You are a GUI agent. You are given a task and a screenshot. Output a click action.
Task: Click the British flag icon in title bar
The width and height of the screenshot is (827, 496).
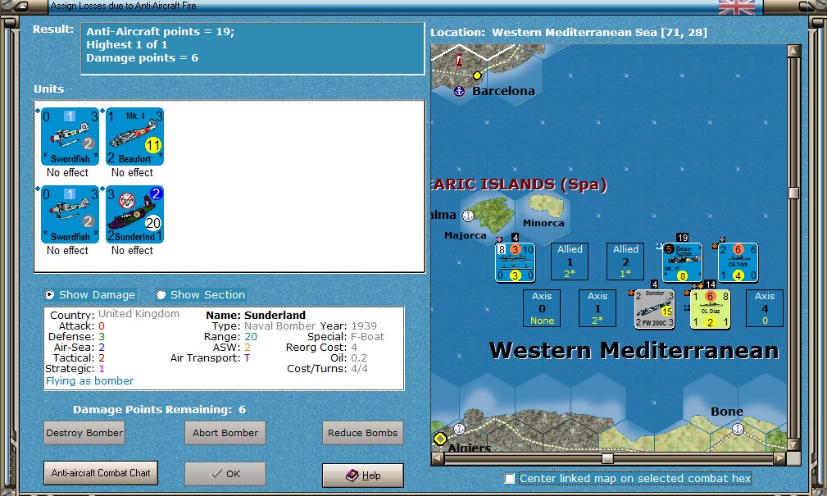click(x=737, y=7)
